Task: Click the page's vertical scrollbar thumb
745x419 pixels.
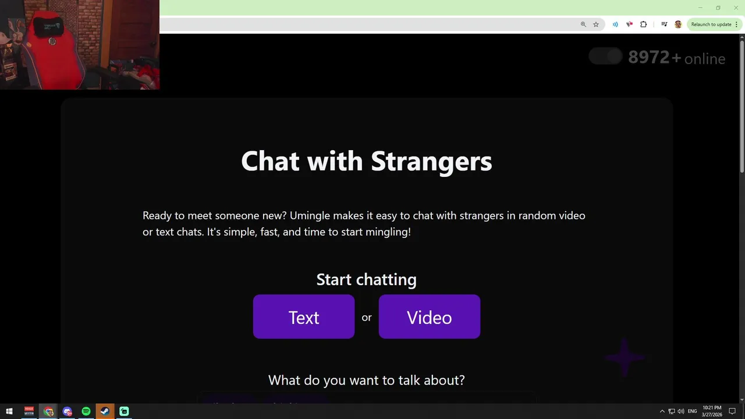Action: click(742, 107)
